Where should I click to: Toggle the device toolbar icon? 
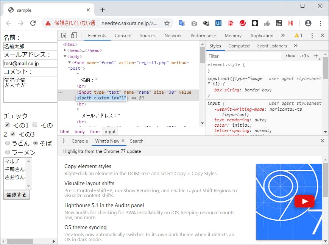74,36
